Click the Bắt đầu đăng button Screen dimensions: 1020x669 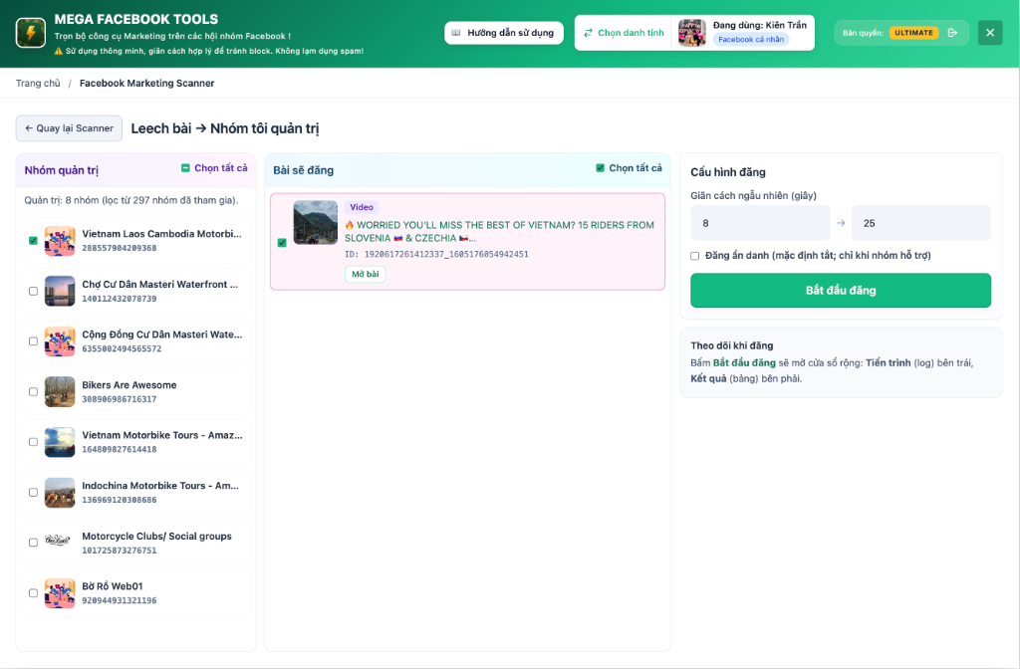click(841, 290)
